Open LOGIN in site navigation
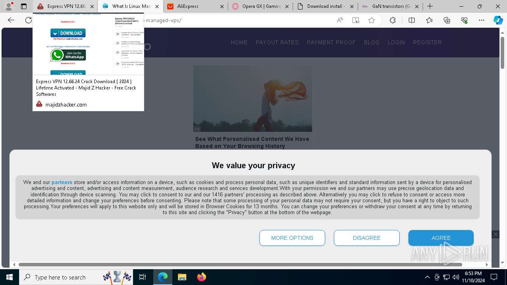The height and width of the screenshot is (285, 507). click(396, 42)
